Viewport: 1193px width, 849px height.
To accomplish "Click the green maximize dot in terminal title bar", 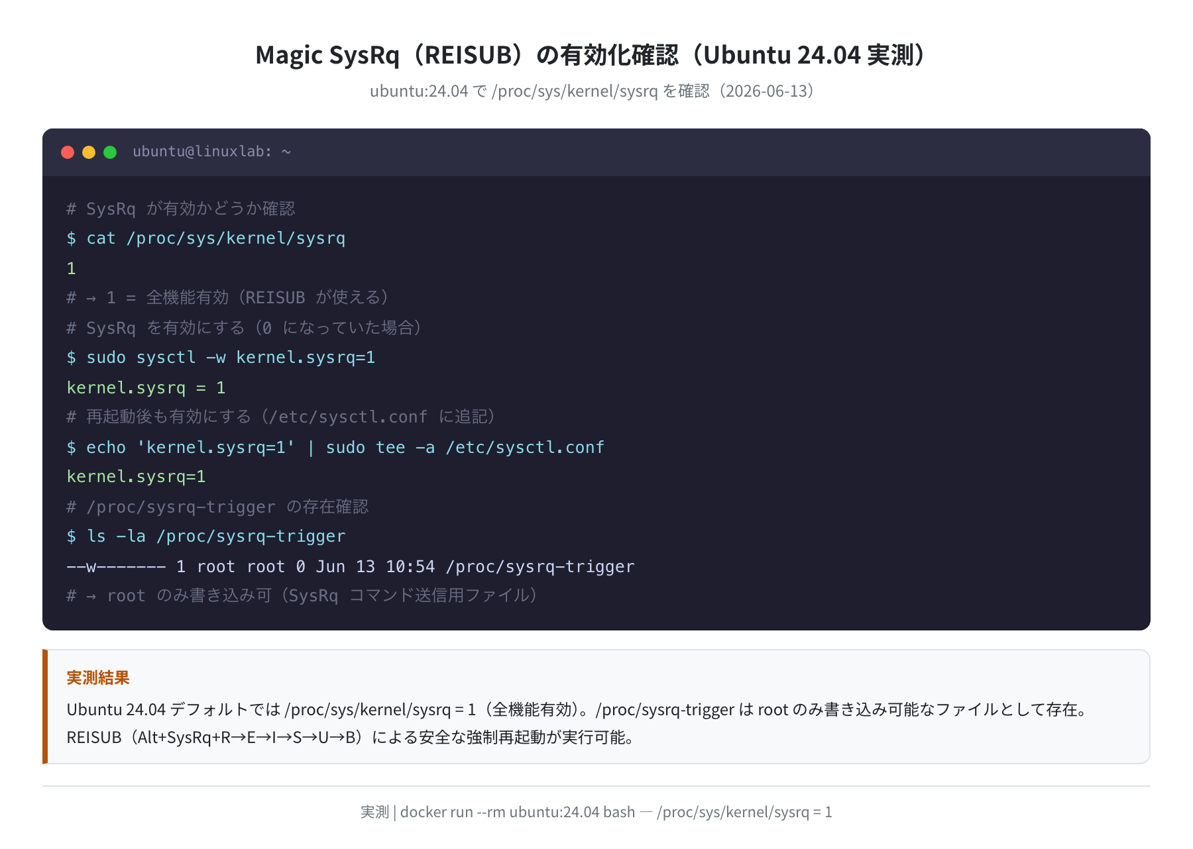I will click(110, 152).
